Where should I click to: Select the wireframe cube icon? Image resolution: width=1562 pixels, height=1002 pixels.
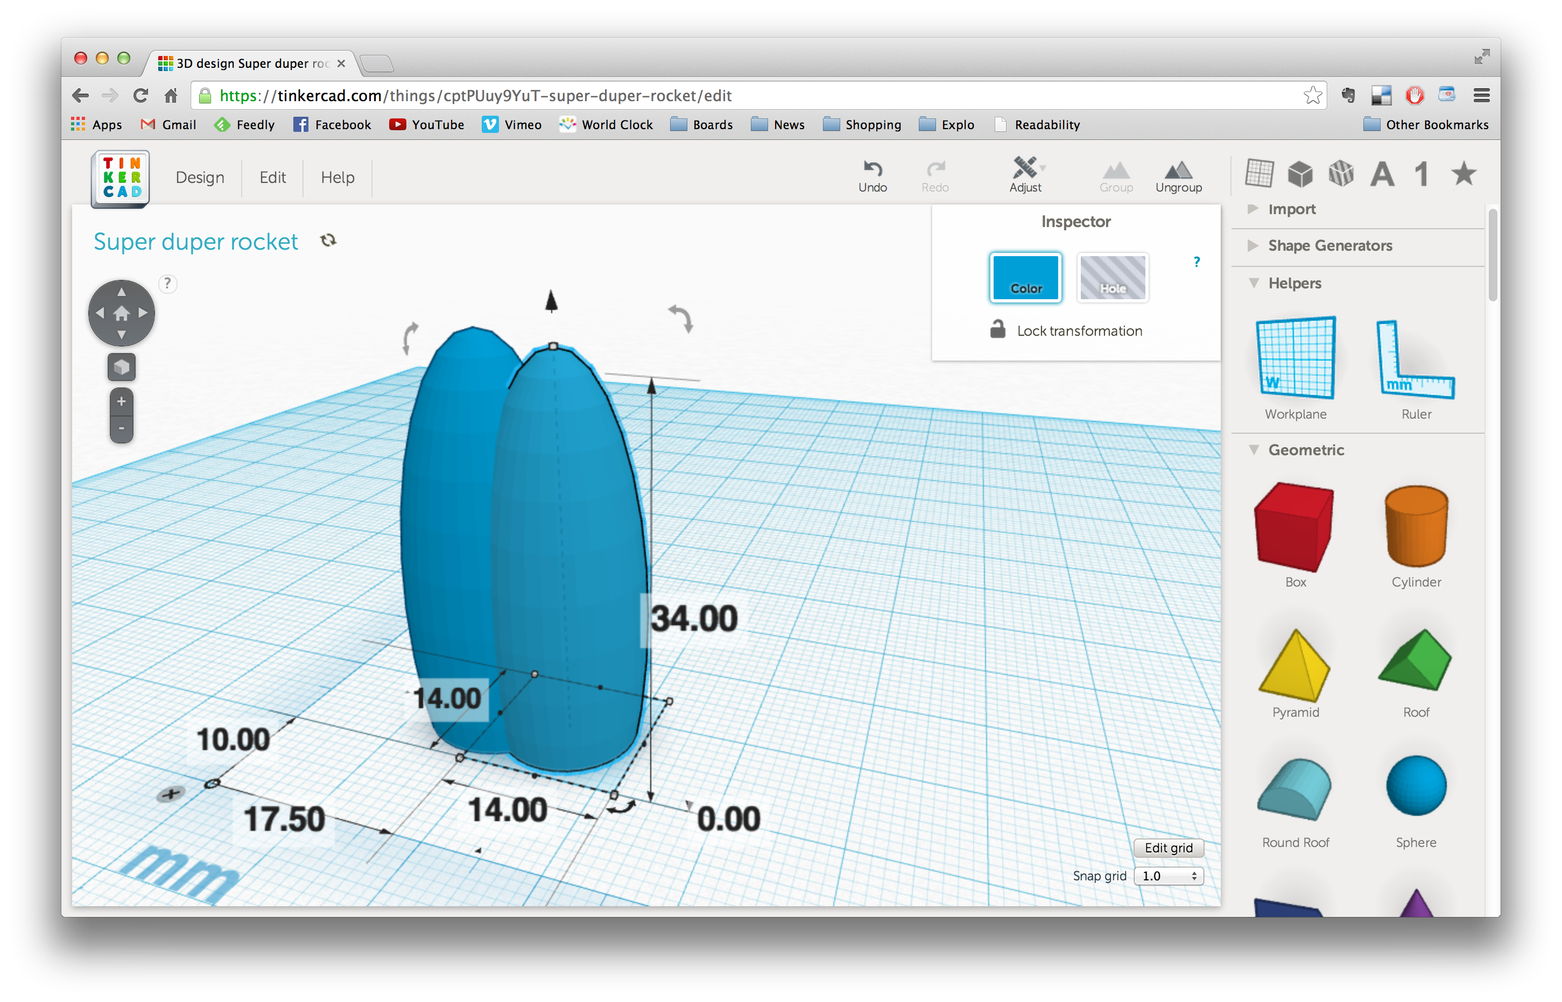tap(1341, 174)
